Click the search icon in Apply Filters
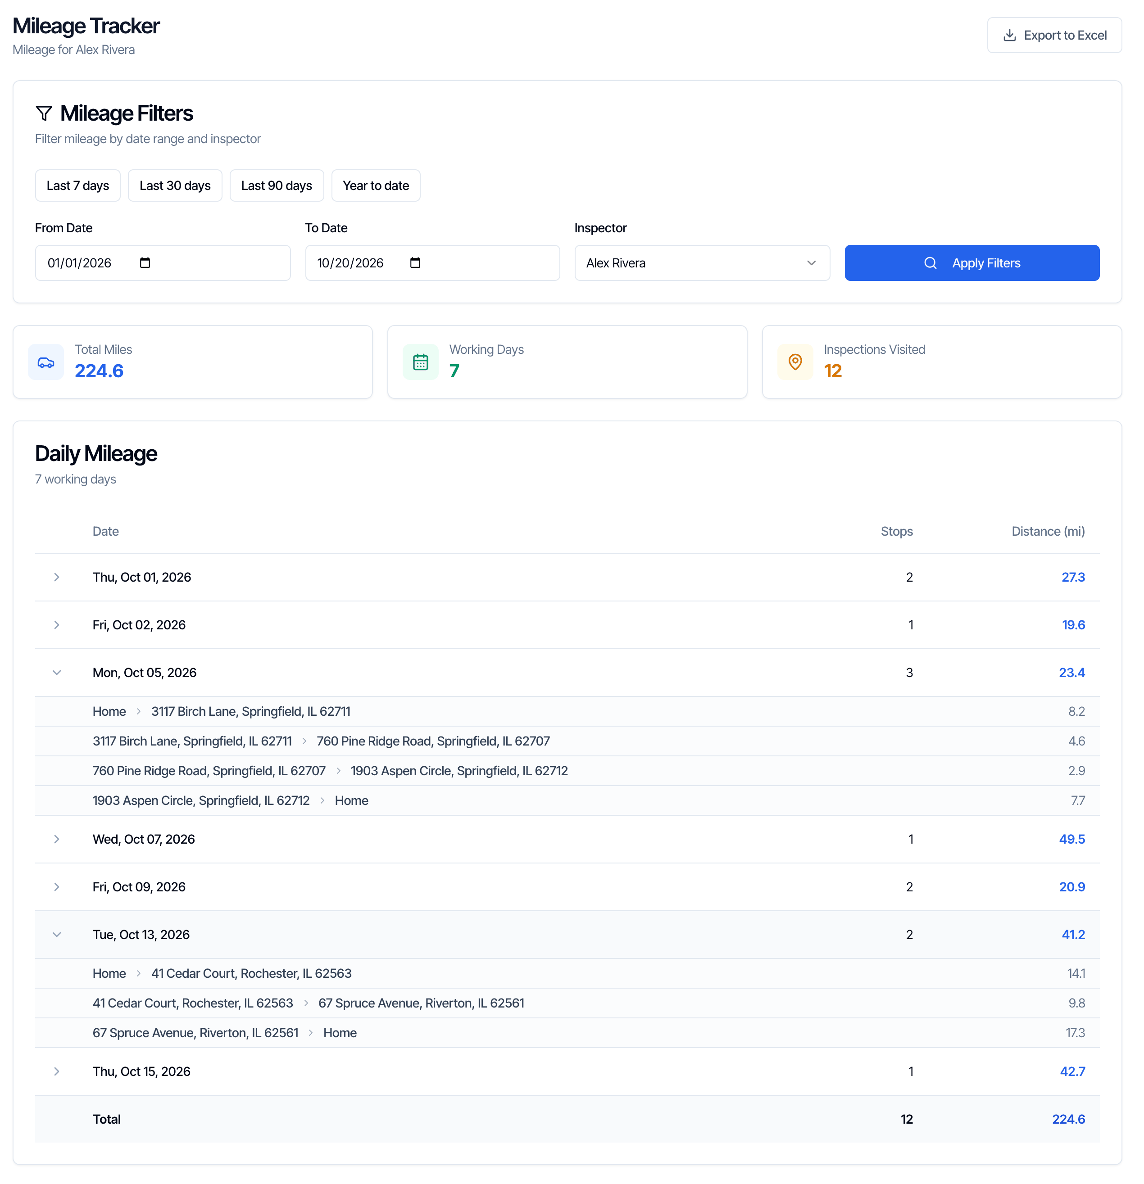Screen dimensions: 1144x1184 click(x=930, y=263)
